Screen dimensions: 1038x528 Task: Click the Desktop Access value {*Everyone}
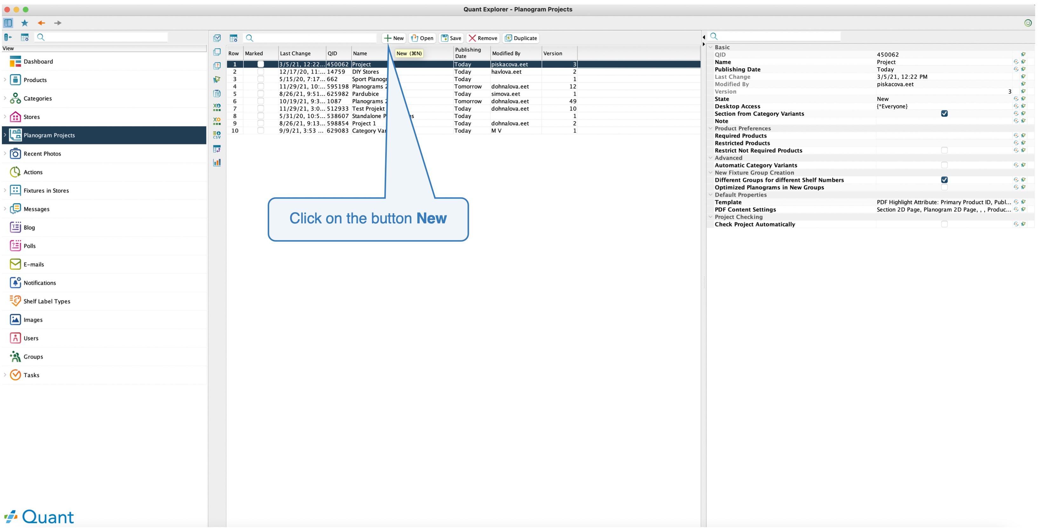892,106
